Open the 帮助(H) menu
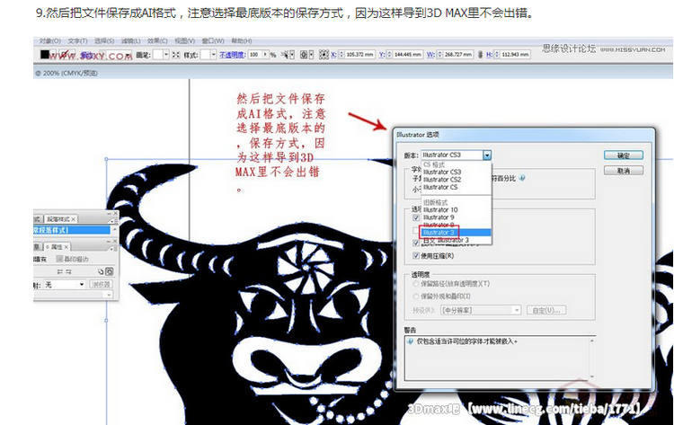This screenshot has height=425, width=674. (x=241, y=40)
